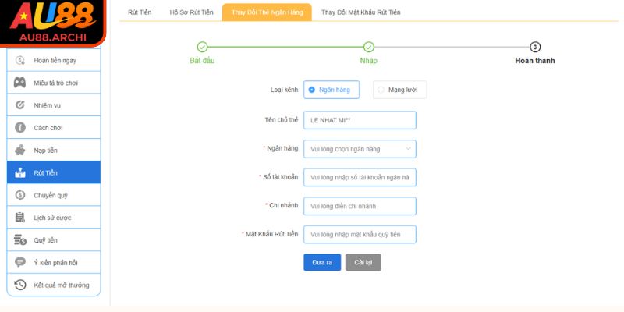The image size is (624, 312).
Task: Click the Miêu tả trò chơi gamepad icon
Action: click(x=20, y=83)
